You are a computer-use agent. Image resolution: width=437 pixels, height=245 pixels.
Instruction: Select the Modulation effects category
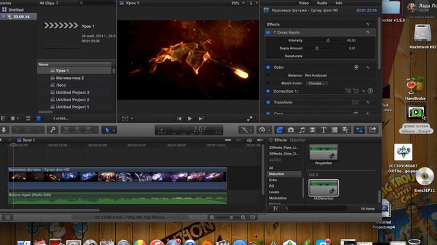278,198
